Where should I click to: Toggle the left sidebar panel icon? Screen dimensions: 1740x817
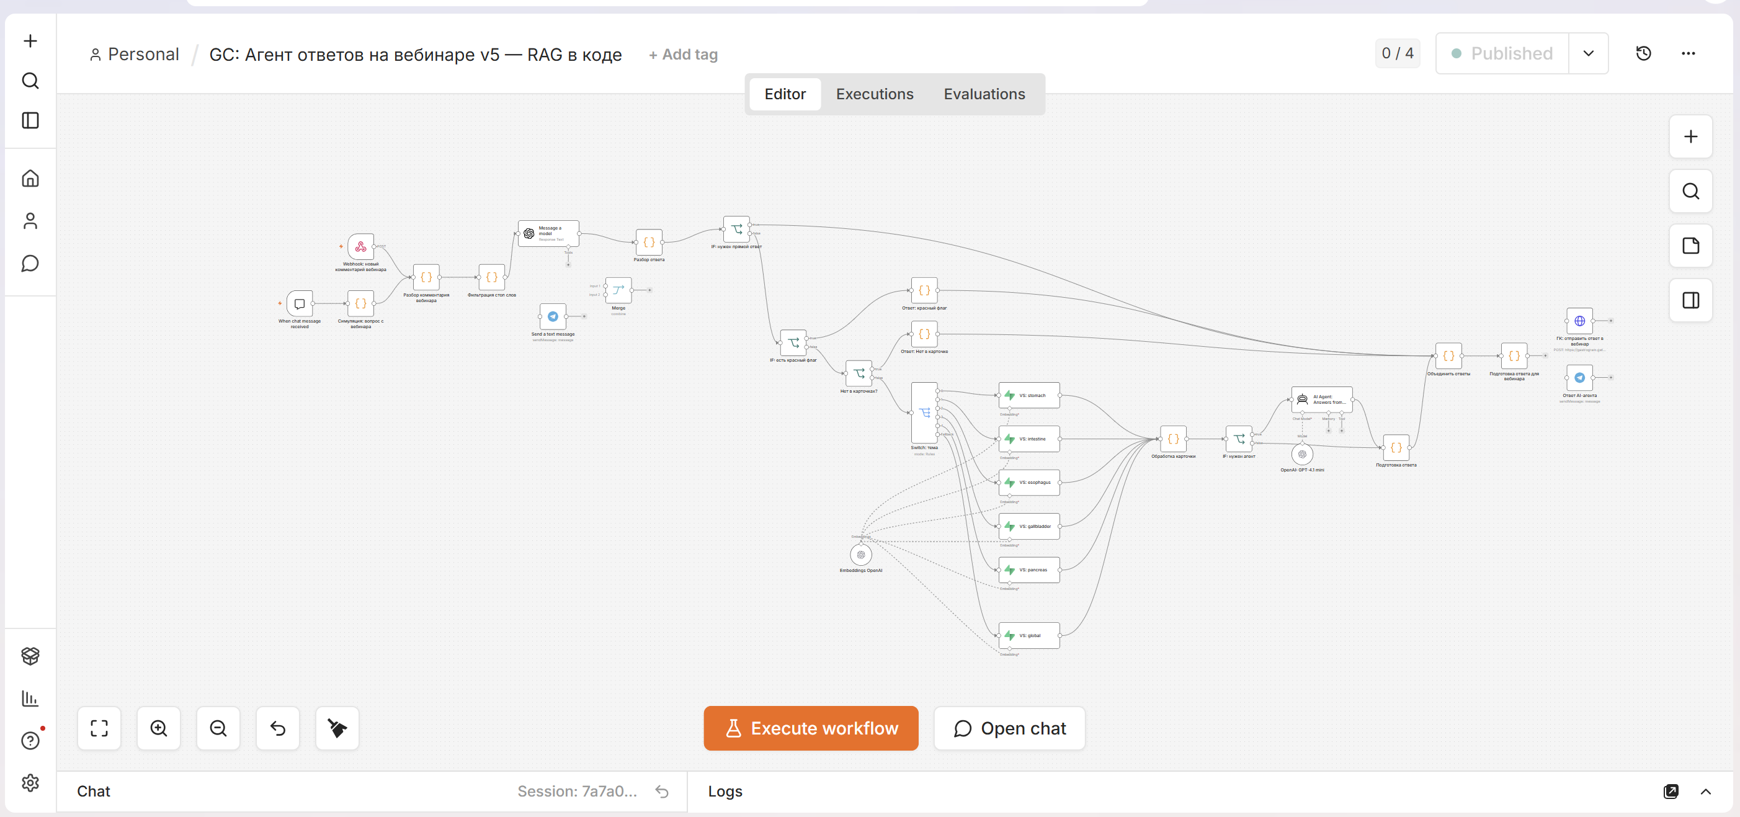[30, 120]
